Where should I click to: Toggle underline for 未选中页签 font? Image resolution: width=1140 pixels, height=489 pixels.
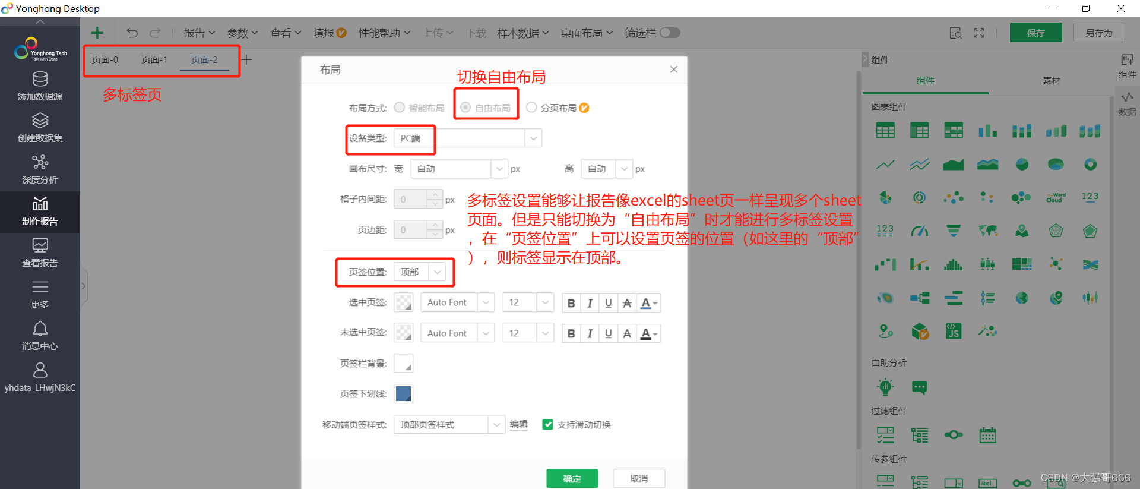608,334
